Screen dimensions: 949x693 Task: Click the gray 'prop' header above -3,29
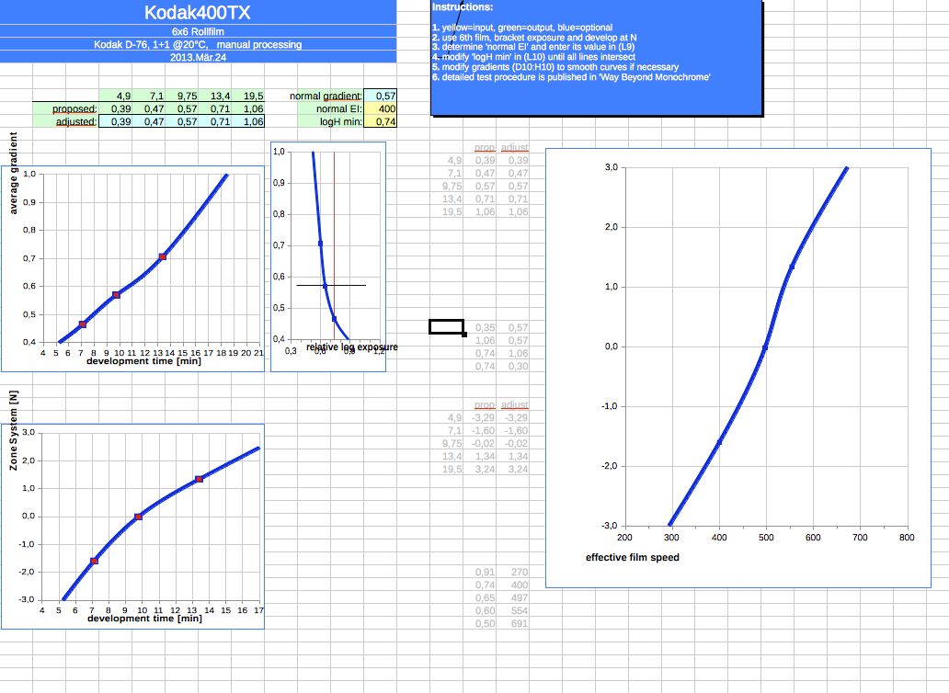click(x=480, y=405)
